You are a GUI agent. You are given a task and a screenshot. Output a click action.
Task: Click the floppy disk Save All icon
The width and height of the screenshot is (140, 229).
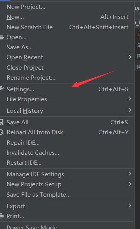pos(2,122)
